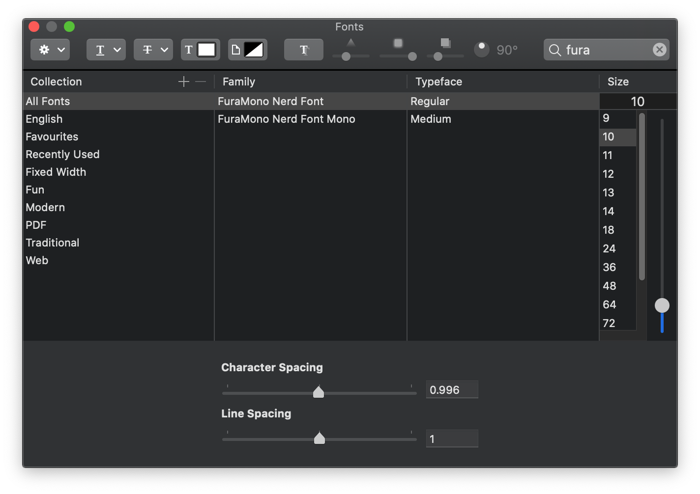Clear the search field text
Image resolution: width=700 pixels, height=494 pixels.
point(660,50)
